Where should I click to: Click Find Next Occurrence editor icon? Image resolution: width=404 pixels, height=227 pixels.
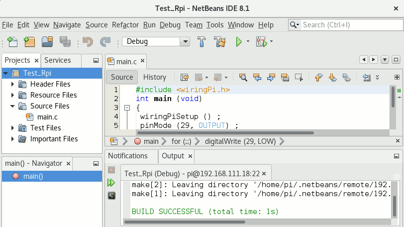click(x=271, y=77)
